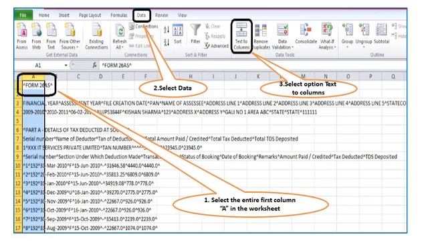
Task: Open Advanced filter options
Action: (x=217, y=46)
